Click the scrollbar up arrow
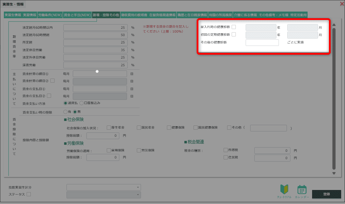 334,25
